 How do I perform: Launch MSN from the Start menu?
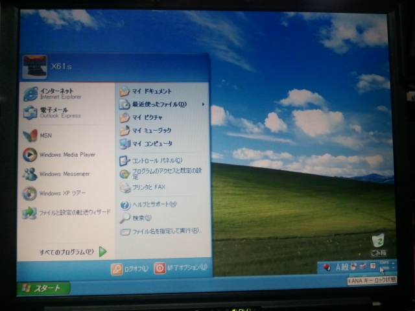38,135
